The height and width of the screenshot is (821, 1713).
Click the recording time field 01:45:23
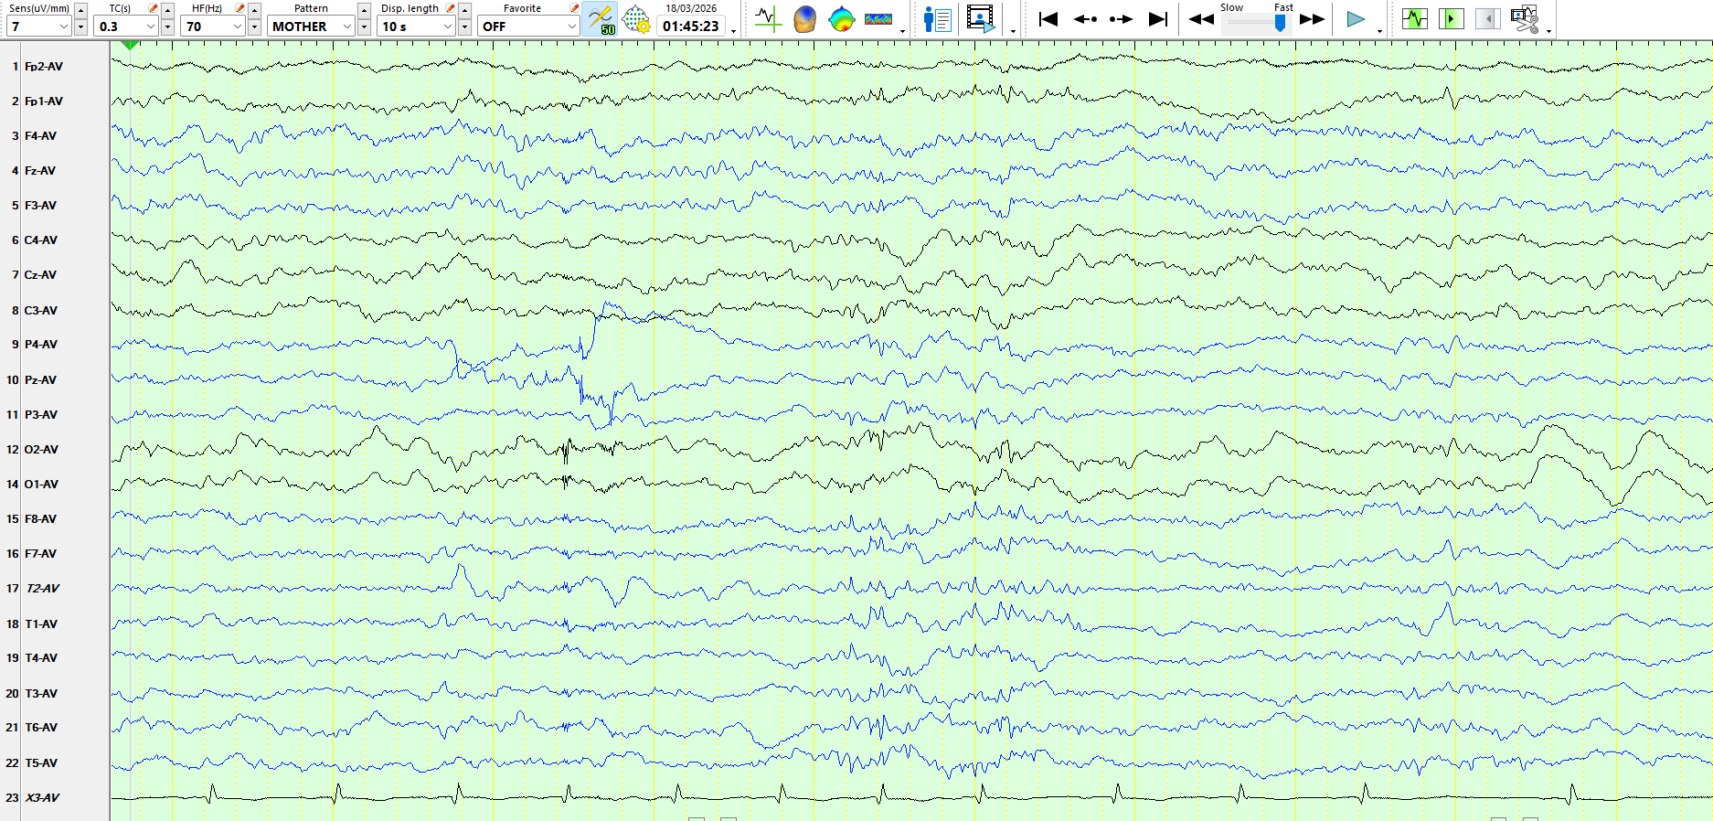point(691,27)
